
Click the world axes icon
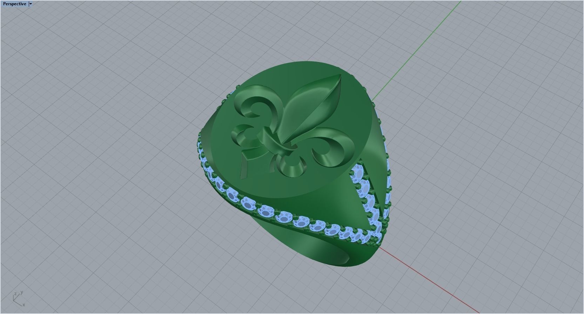click(19, 299)
